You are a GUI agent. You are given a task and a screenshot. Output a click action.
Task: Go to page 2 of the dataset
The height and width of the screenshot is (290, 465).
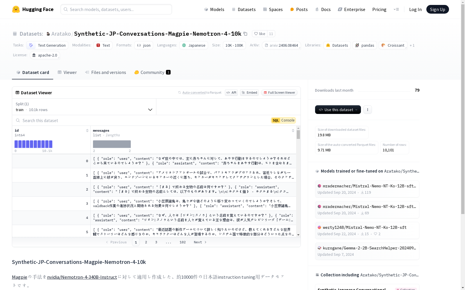pyautogui.click(x=146, y=242)
